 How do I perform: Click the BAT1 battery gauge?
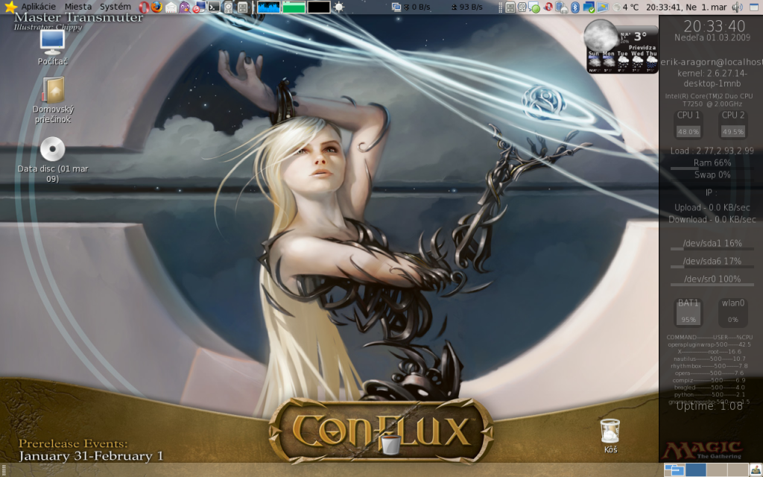[688, 312]
